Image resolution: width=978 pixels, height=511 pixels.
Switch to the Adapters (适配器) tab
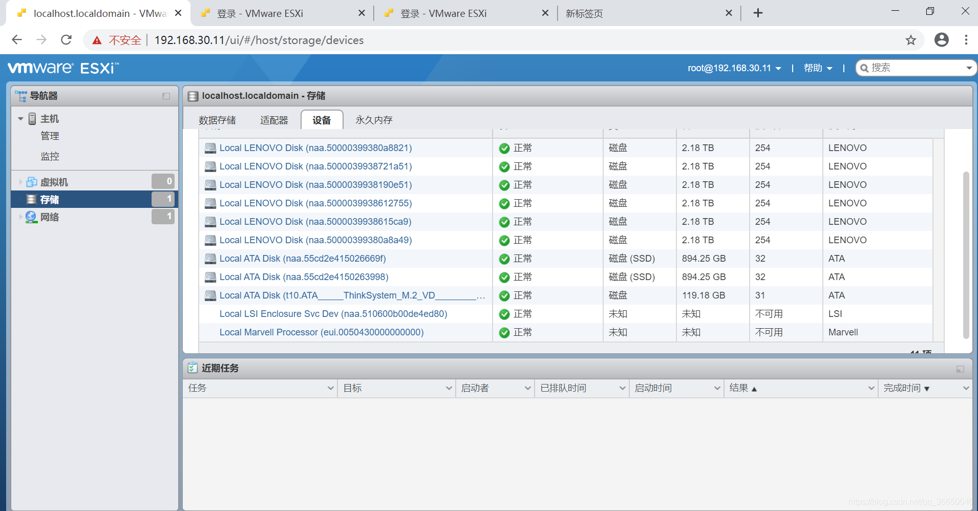274,120
